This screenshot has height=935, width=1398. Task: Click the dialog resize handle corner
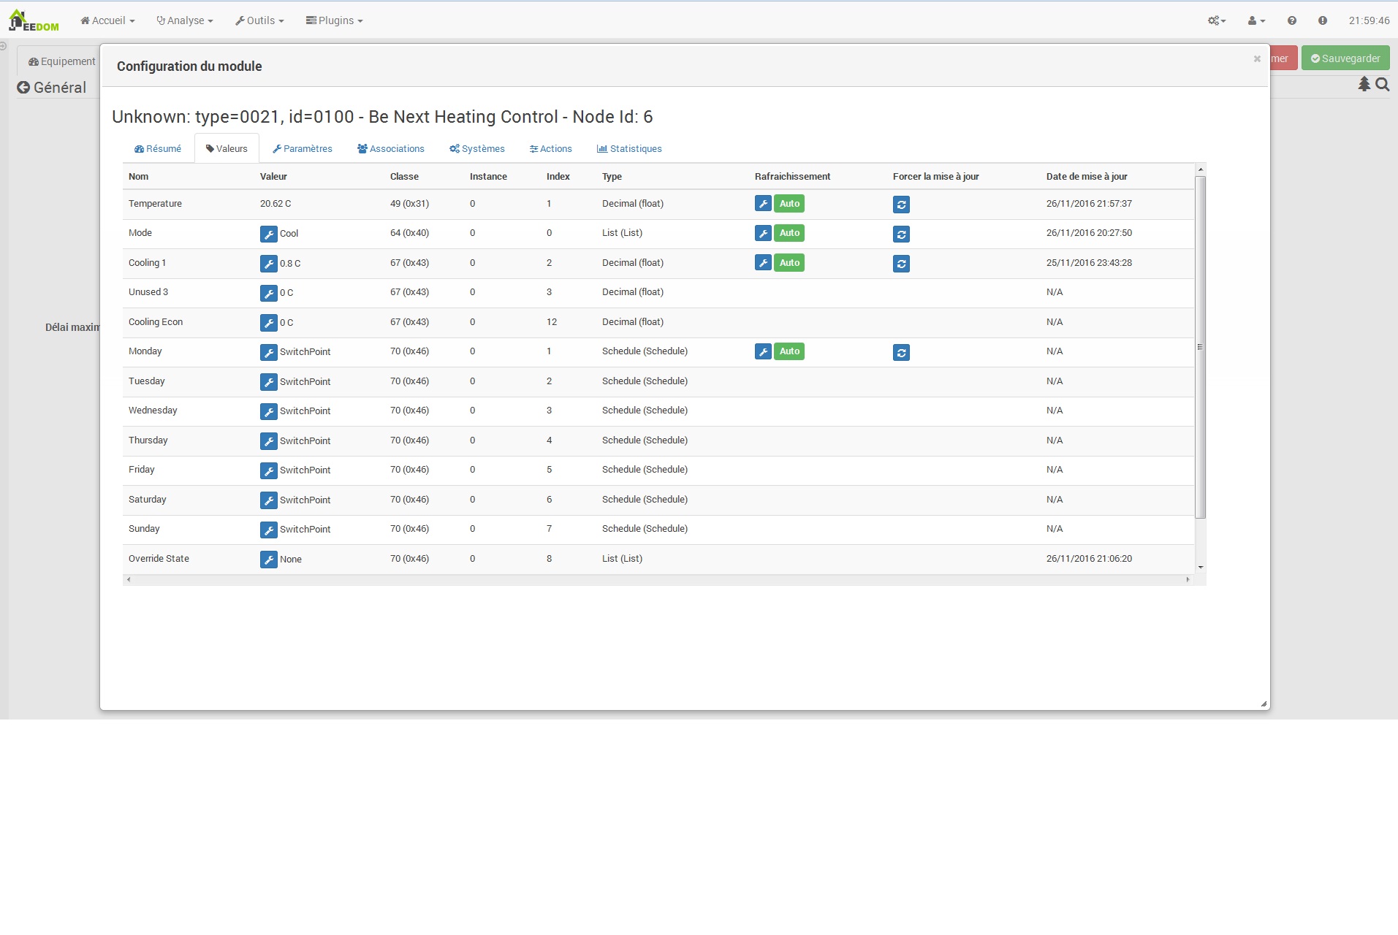click(x=1264, y=703)
